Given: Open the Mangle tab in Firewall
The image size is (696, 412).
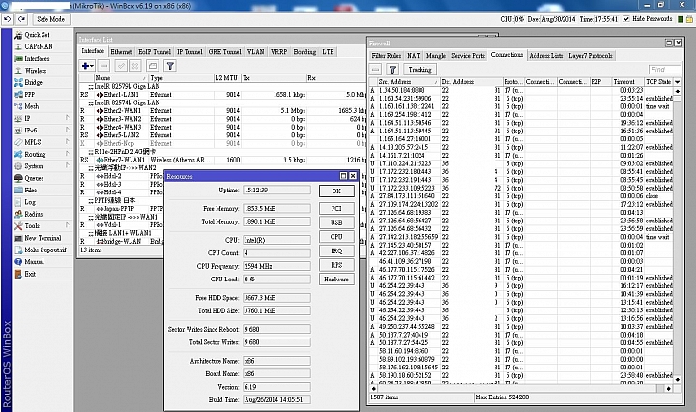Looking at the screenshot, I should point(435,56).
